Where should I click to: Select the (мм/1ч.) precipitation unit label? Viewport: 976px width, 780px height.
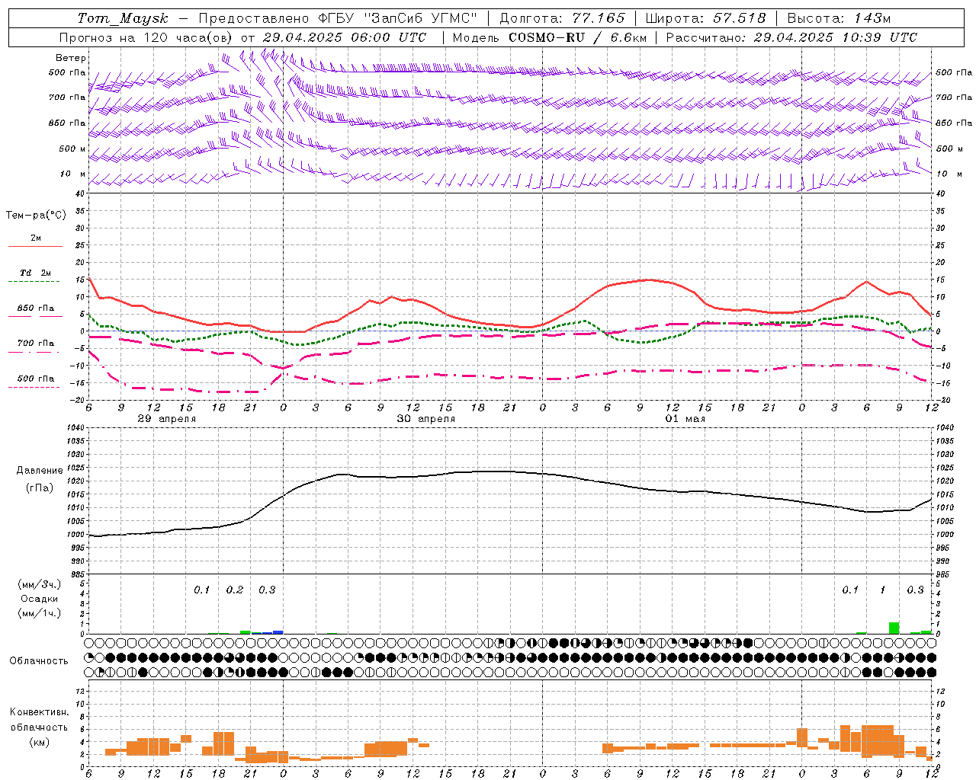[40, 613]
